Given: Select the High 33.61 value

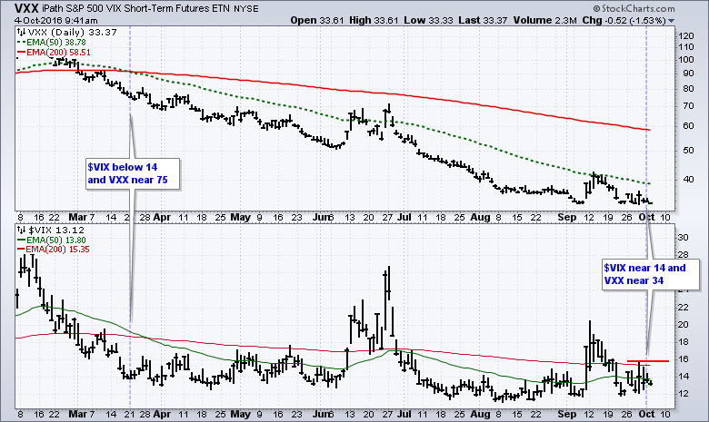Looking at the screenshot, I should click(x=374, y=20).
